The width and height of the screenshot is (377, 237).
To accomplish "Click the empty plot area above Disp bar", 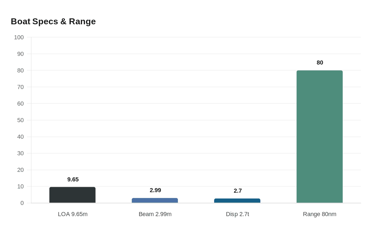I will coord(237,121).
